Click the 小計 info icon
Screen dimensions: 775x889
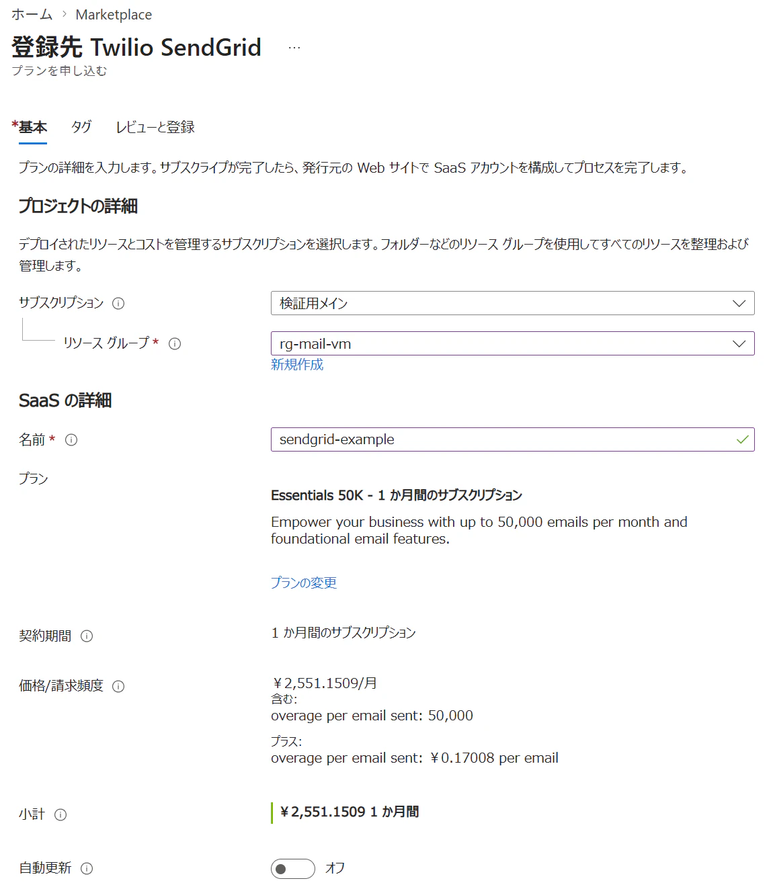click(x=63, y=814)
